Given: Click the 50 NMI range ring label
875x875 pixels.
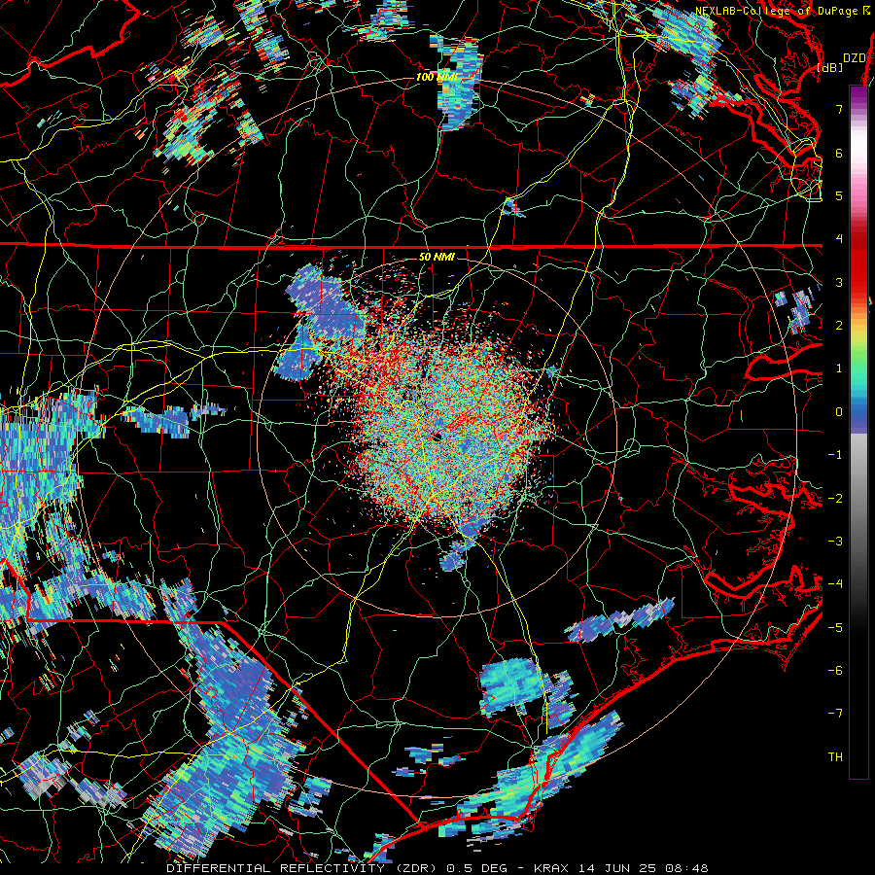Looking at the screenshot, I should click(437, 257).
